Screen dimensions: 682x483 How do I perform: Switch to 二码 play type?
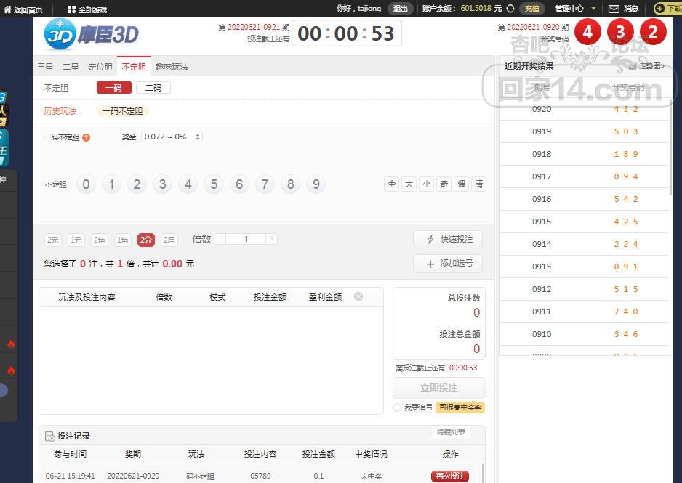coord(153,88)
